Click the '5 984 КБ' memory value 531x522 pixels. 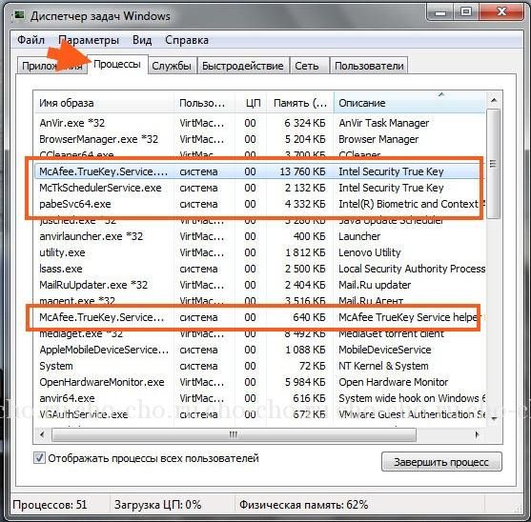pos(305,382)
